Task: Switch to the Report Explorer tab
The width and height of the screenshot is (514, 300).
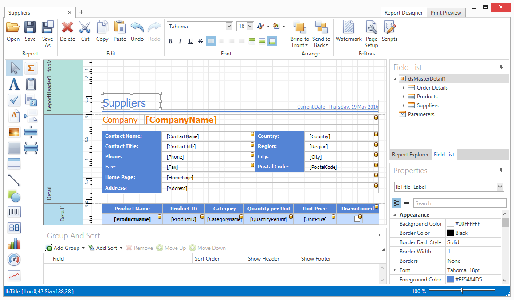Action: coord(410,155)
